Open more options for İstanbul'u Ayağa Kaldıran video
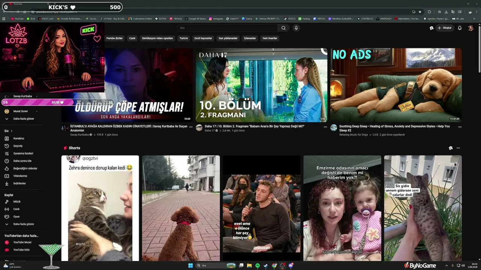This screenshot has height=270, width=481. 191,127
